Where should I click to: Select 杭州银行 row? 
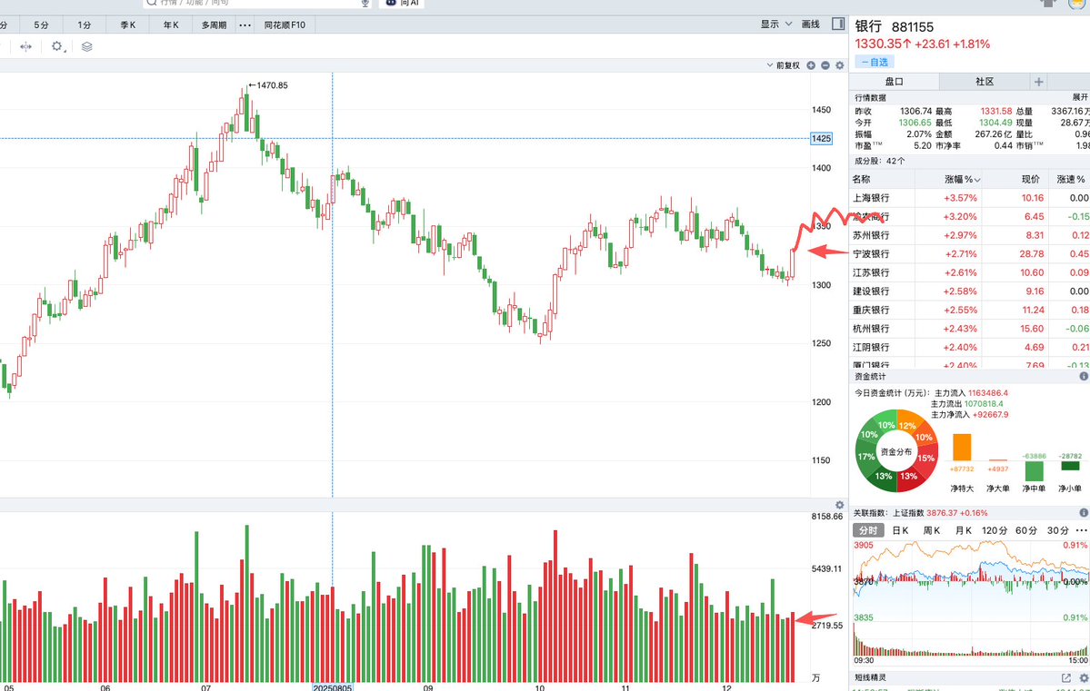pos(970,330)
